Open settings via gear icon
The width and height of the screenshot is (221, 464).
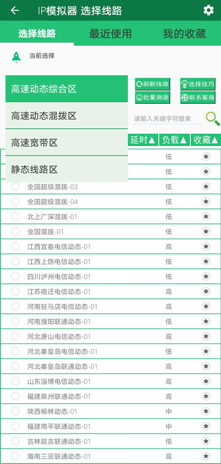208,10
